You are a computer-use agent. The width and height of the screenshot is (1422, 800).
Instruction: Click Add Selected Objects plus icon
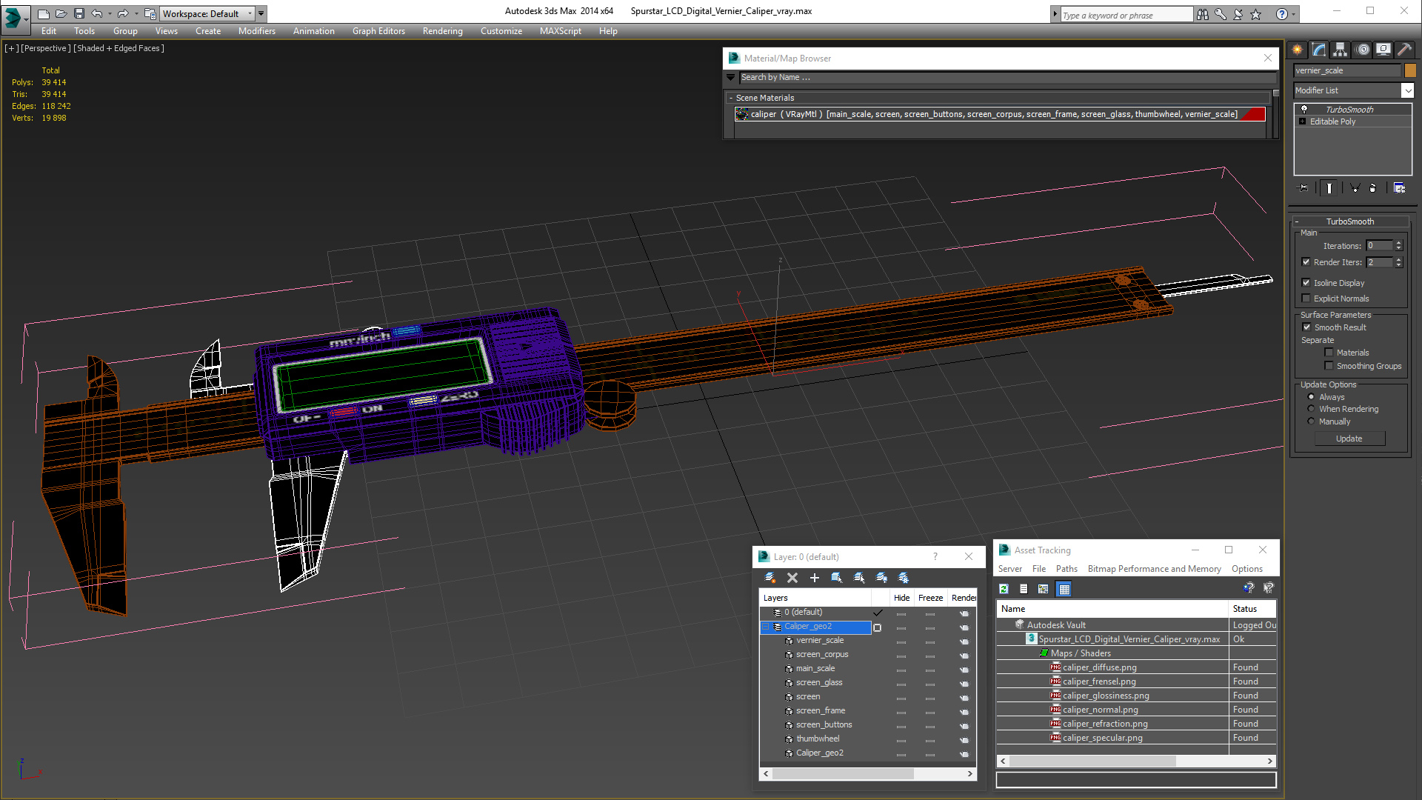click(815, 578)
